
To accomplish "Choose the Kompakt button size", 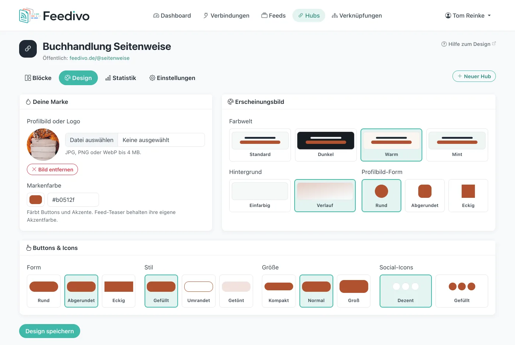I will coord(279,291).
